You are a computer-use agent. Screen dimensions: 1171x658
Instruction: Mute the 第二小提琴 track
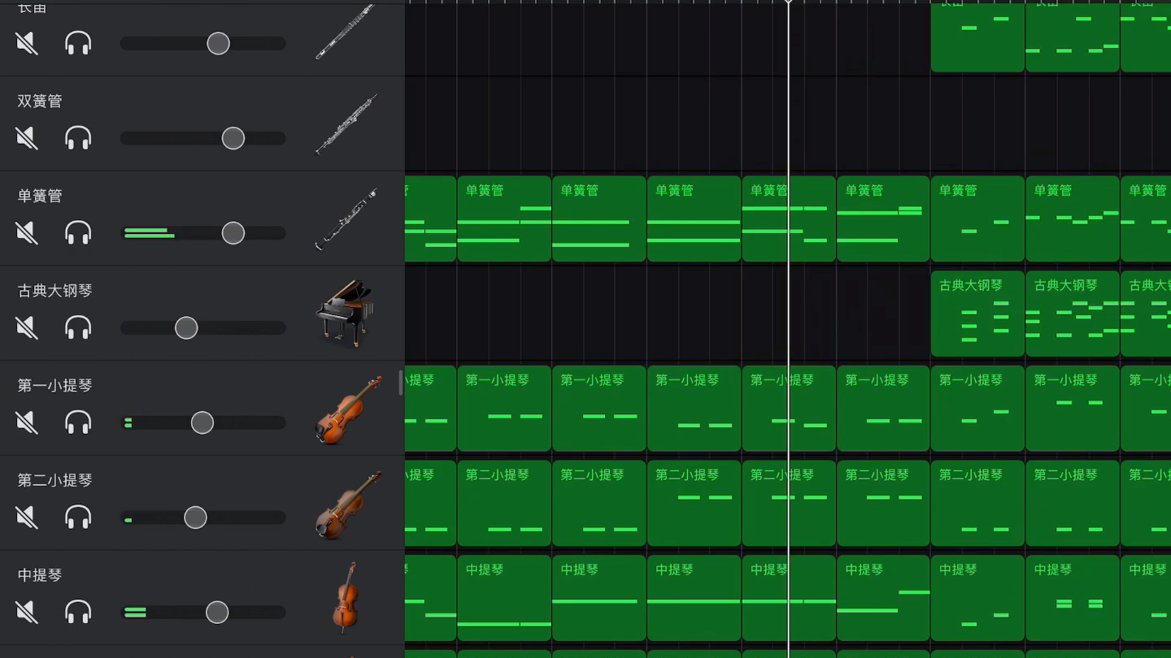pos(27,517)
